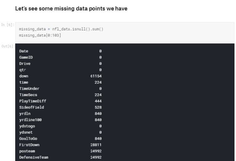The width and height of the screenshot is (236, 161).
Task: Select the GameID row in the output
Action: click(x=61, y=57)
